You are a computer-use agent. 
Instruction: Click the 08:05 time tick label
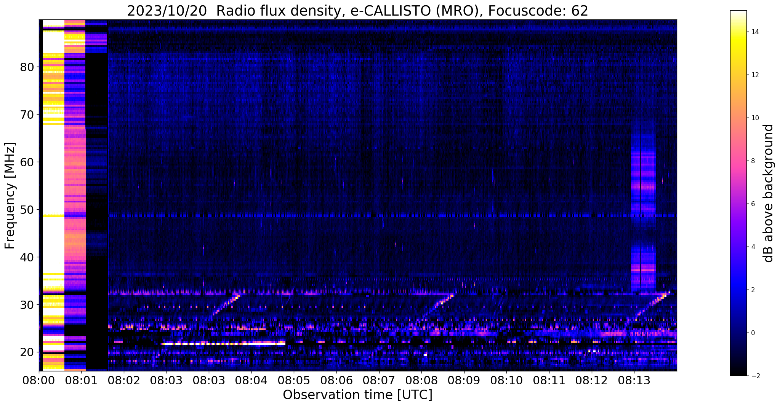(x=294, y=381)
